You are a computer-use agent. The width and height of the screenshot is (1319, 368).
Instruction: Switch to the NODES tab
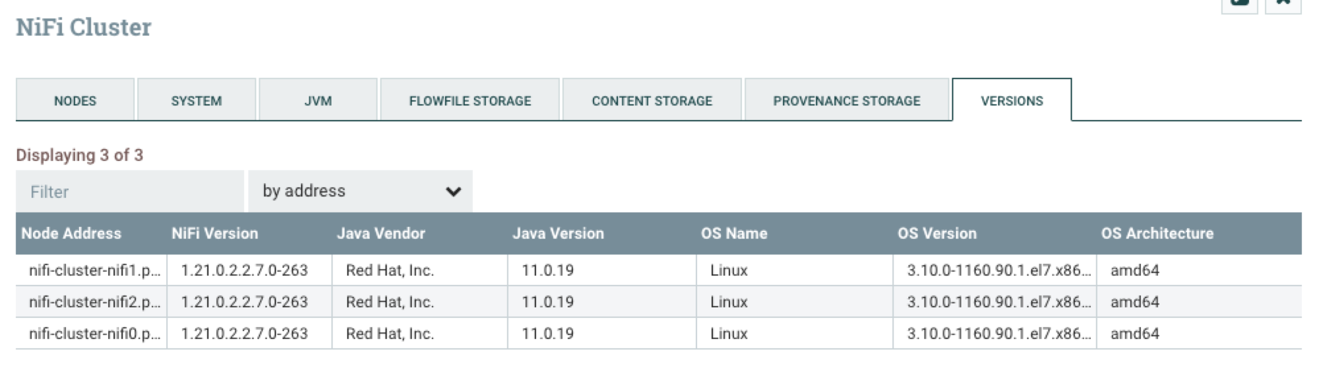pyautogui.click(x=75, y=101)
